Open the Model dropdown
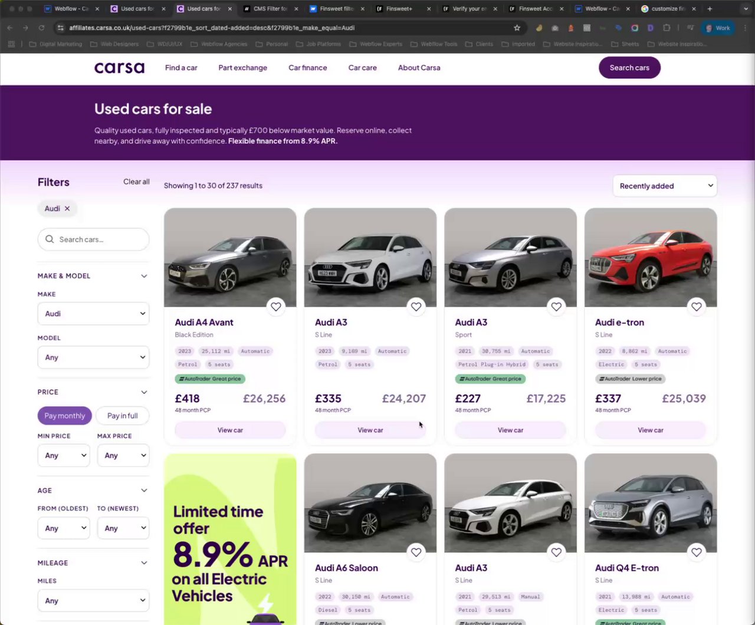The image size is (755, 625). [93, 357]
